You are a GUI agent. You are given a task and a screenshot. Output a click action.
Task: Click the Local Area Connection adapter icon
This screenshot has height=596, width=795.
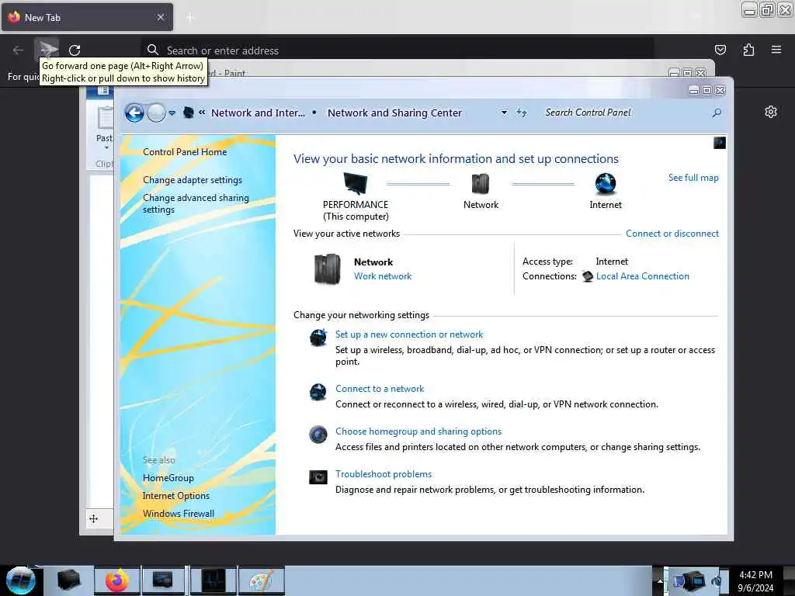(x=588, y=276)
